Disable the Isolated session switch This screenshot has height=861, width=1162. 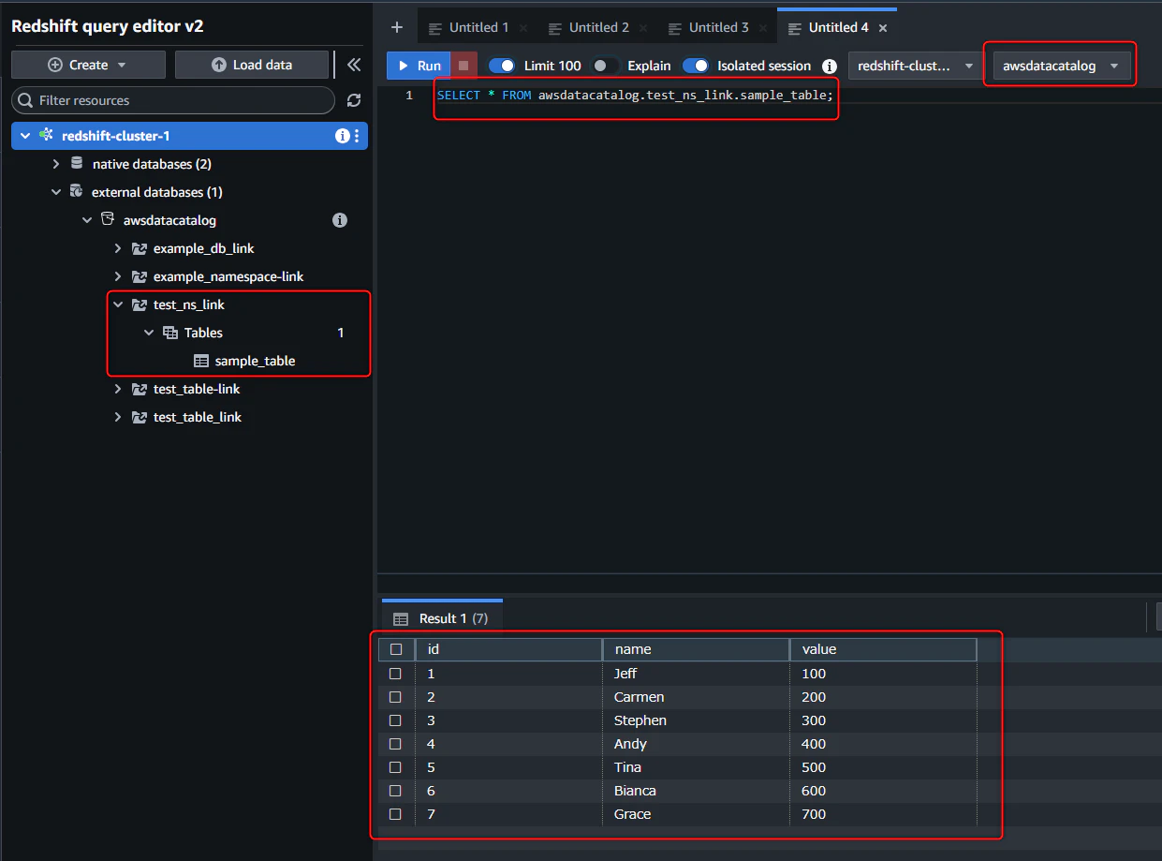click(x=696, y=66)
